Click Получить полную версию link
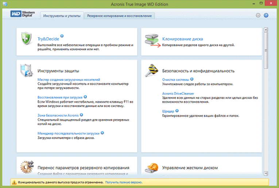 tap(124, 182)
